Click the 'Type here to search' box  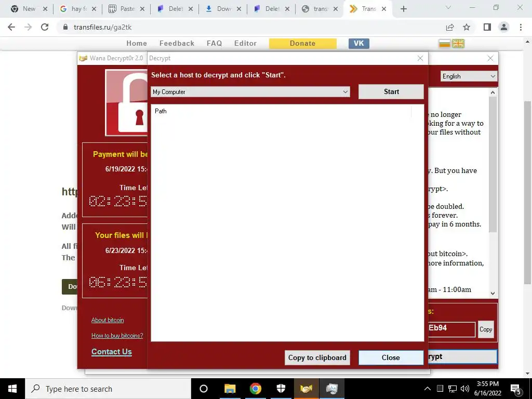coord(108,389)
